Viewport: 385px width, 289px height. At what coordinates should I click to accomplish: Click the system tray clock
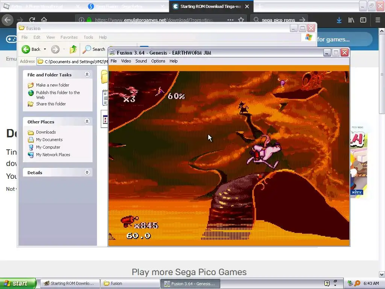371,283
